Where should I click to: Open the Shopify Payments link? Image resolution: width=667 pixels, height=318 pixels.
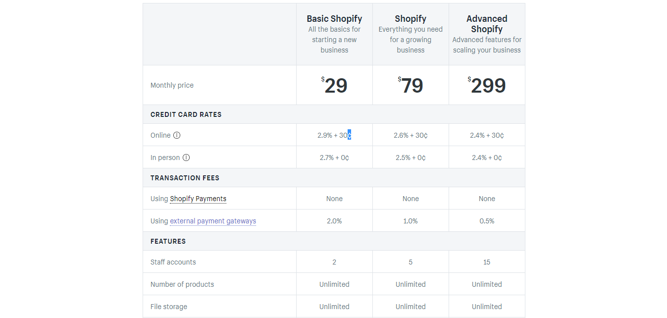(198, 199)
